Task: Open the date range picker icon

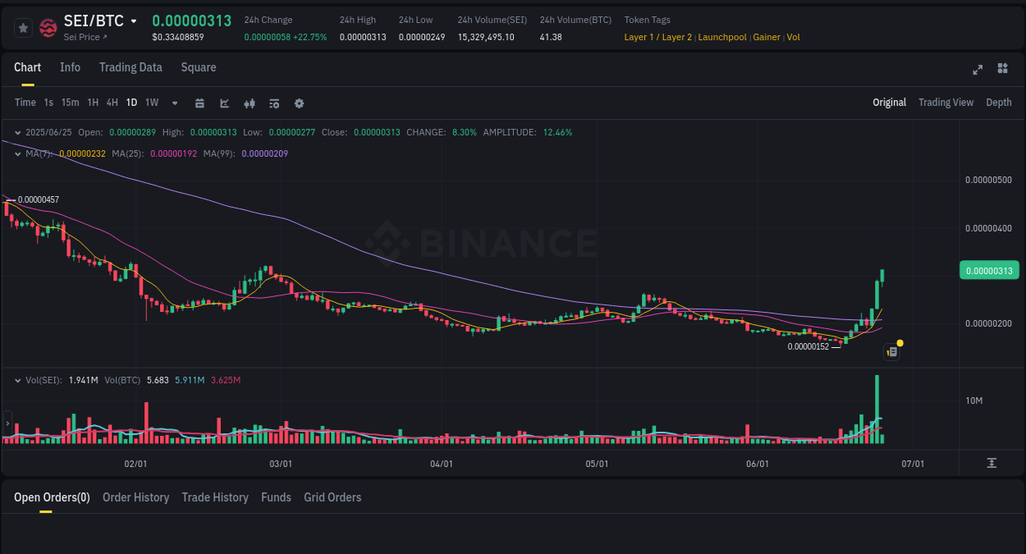Action: [x=199, y=103]
